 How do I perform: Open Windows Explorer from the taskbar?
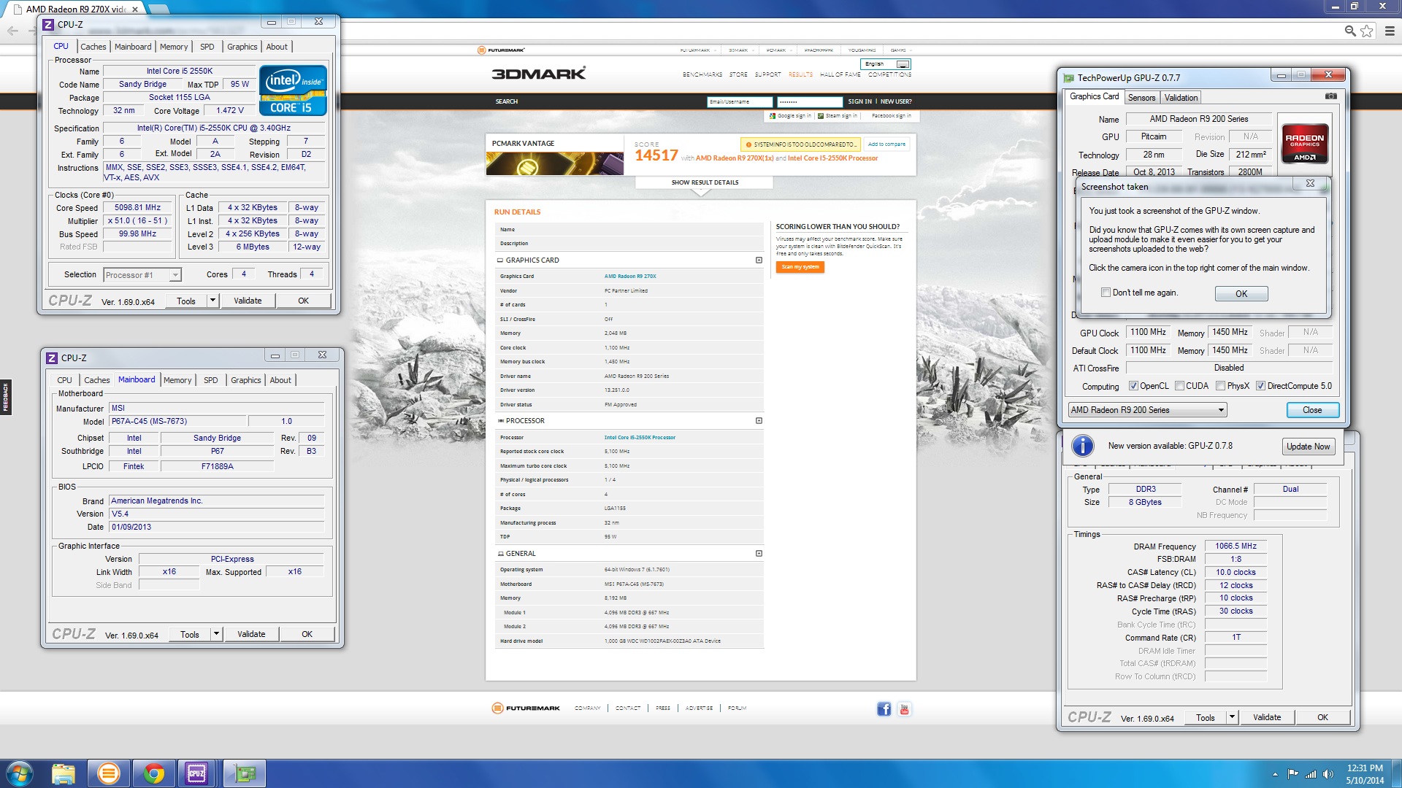pyautogui.click(x=64, y=773)
